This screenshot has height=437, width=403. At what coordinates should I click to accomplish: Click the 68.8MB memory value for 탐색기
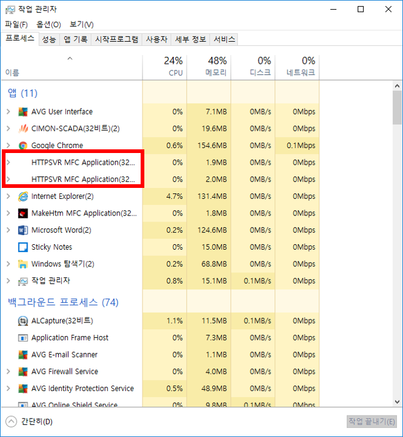click(214, 264)
